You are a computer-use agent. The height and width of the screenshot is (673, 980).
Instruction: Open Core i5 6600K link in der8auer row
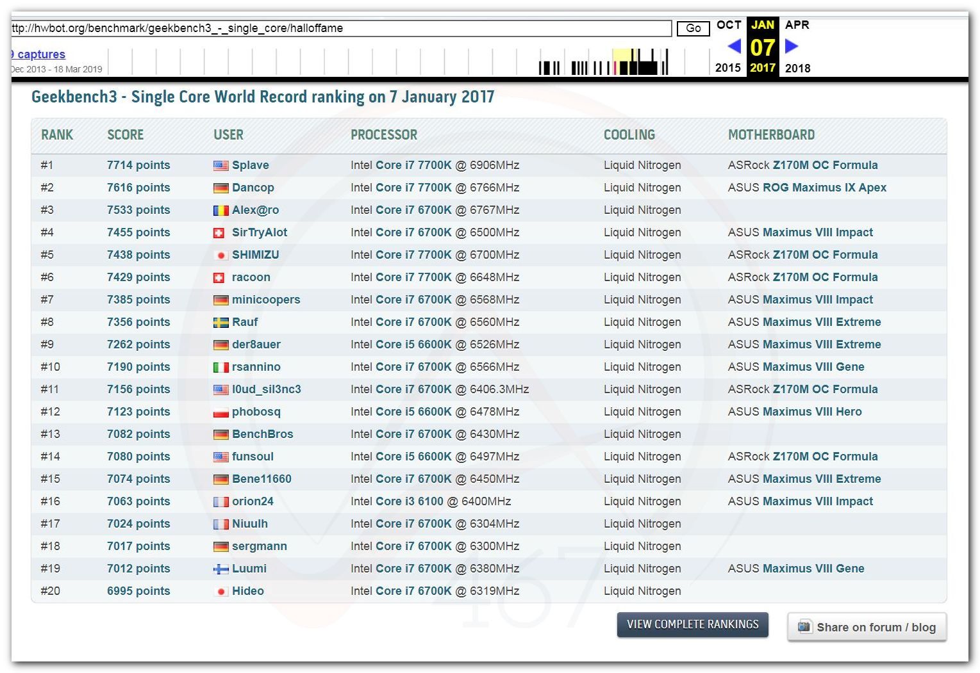(x=413, y=345)
